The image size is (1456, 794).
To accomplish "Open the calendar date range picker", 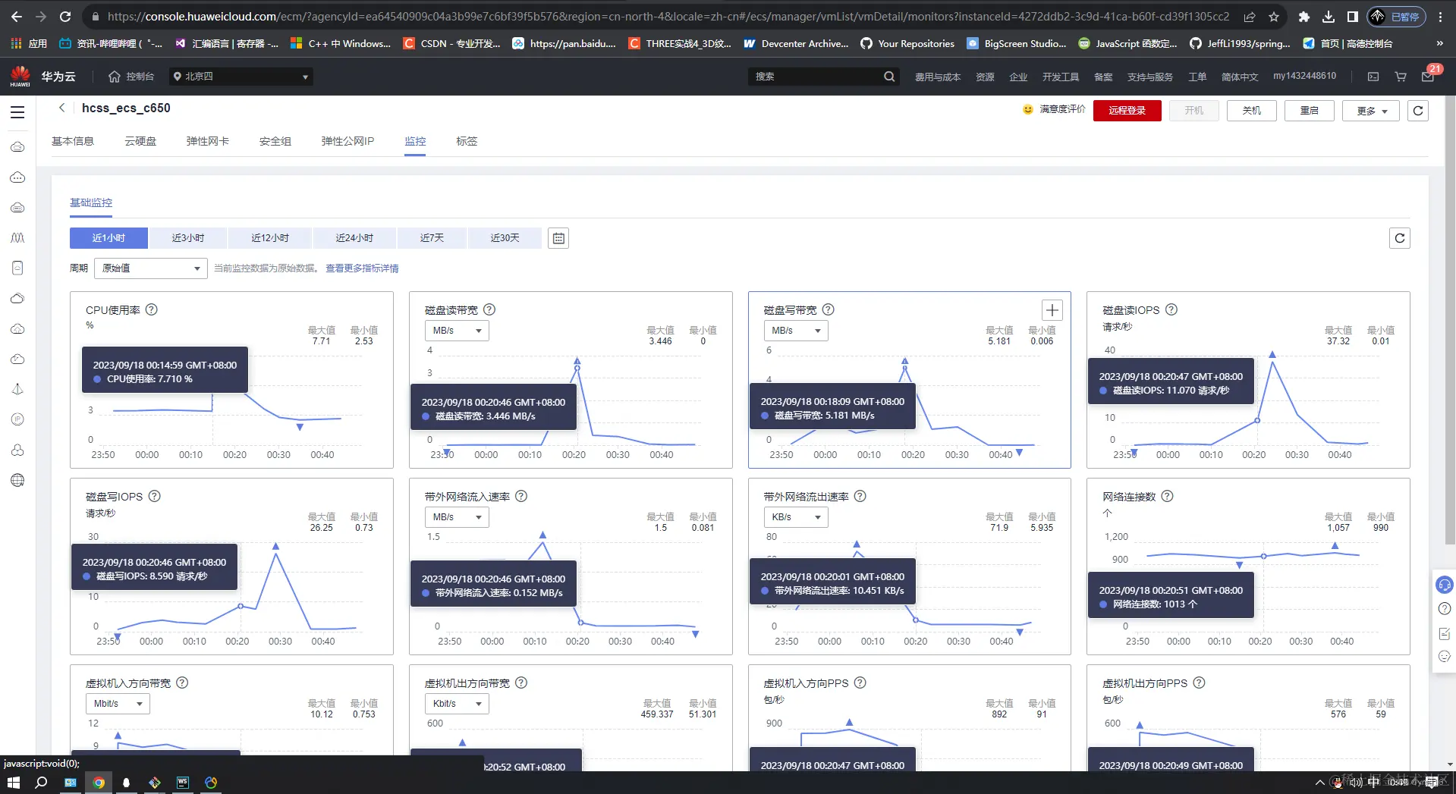I will pos(558,238).
